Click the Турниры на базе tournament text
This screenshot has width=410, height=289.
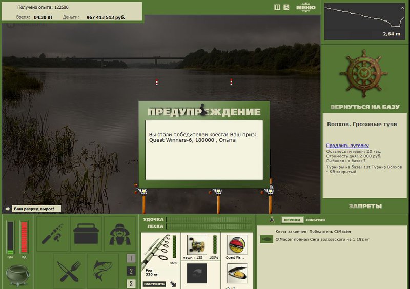[364, 169]
